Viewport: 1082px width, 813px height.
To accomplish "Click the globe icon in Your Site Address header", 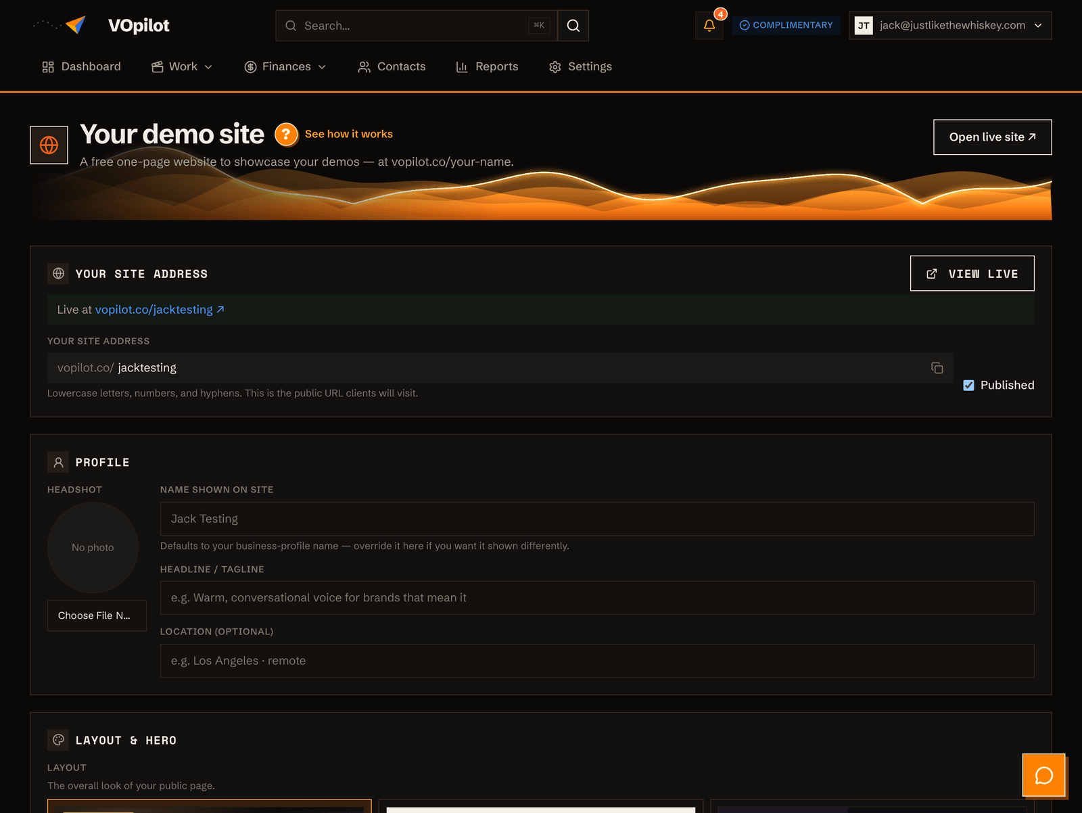I will click(x=59, y=273).
